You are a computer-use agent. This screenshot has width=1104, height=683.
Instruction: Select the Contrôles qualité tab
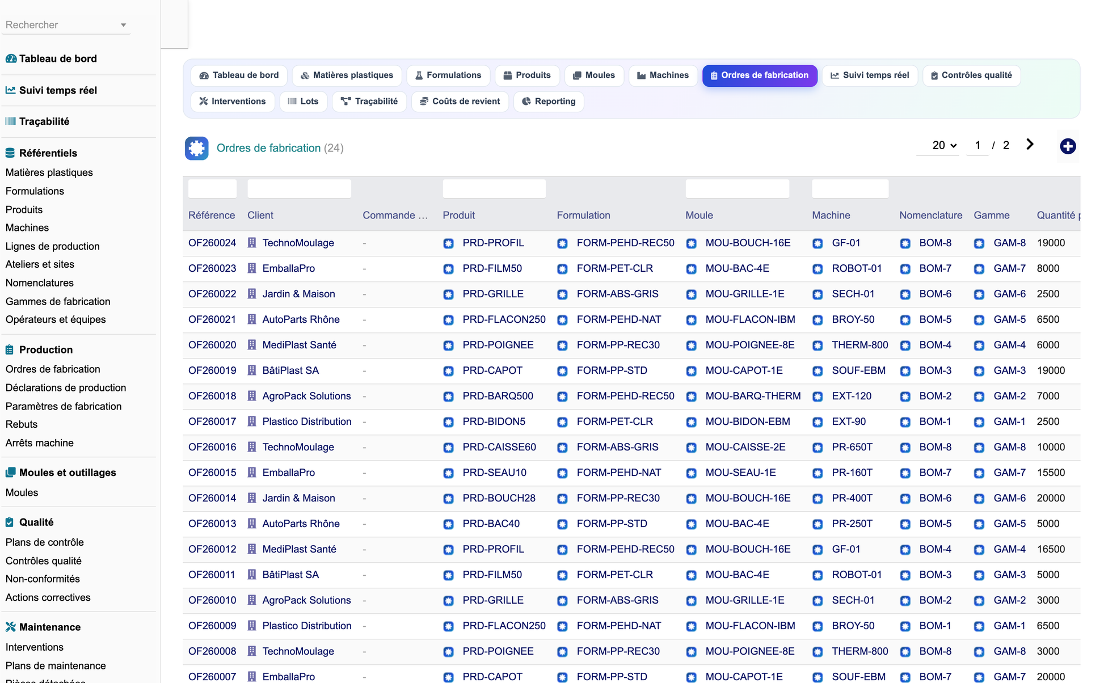[x=971, y=75]
